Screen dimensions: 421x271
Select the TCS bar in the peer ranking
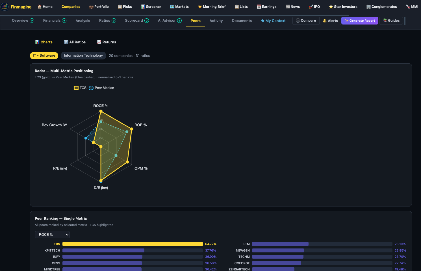pos(132,244)
